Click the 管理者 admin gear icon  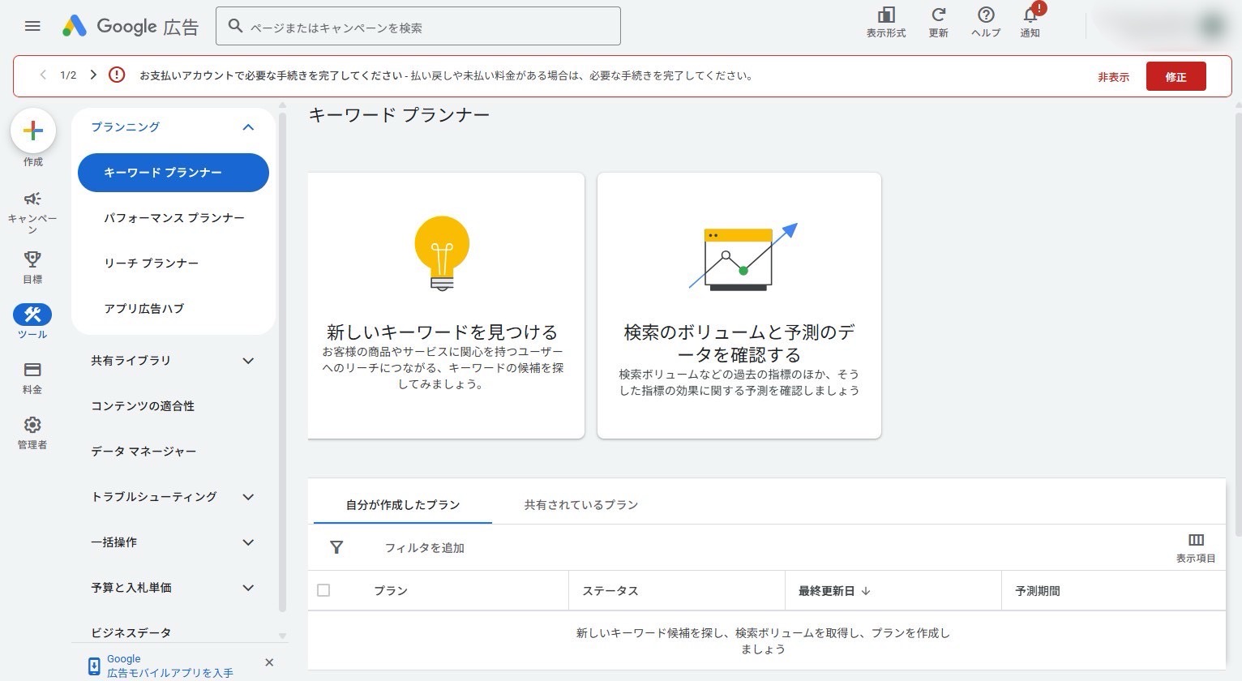coord(32,424)
